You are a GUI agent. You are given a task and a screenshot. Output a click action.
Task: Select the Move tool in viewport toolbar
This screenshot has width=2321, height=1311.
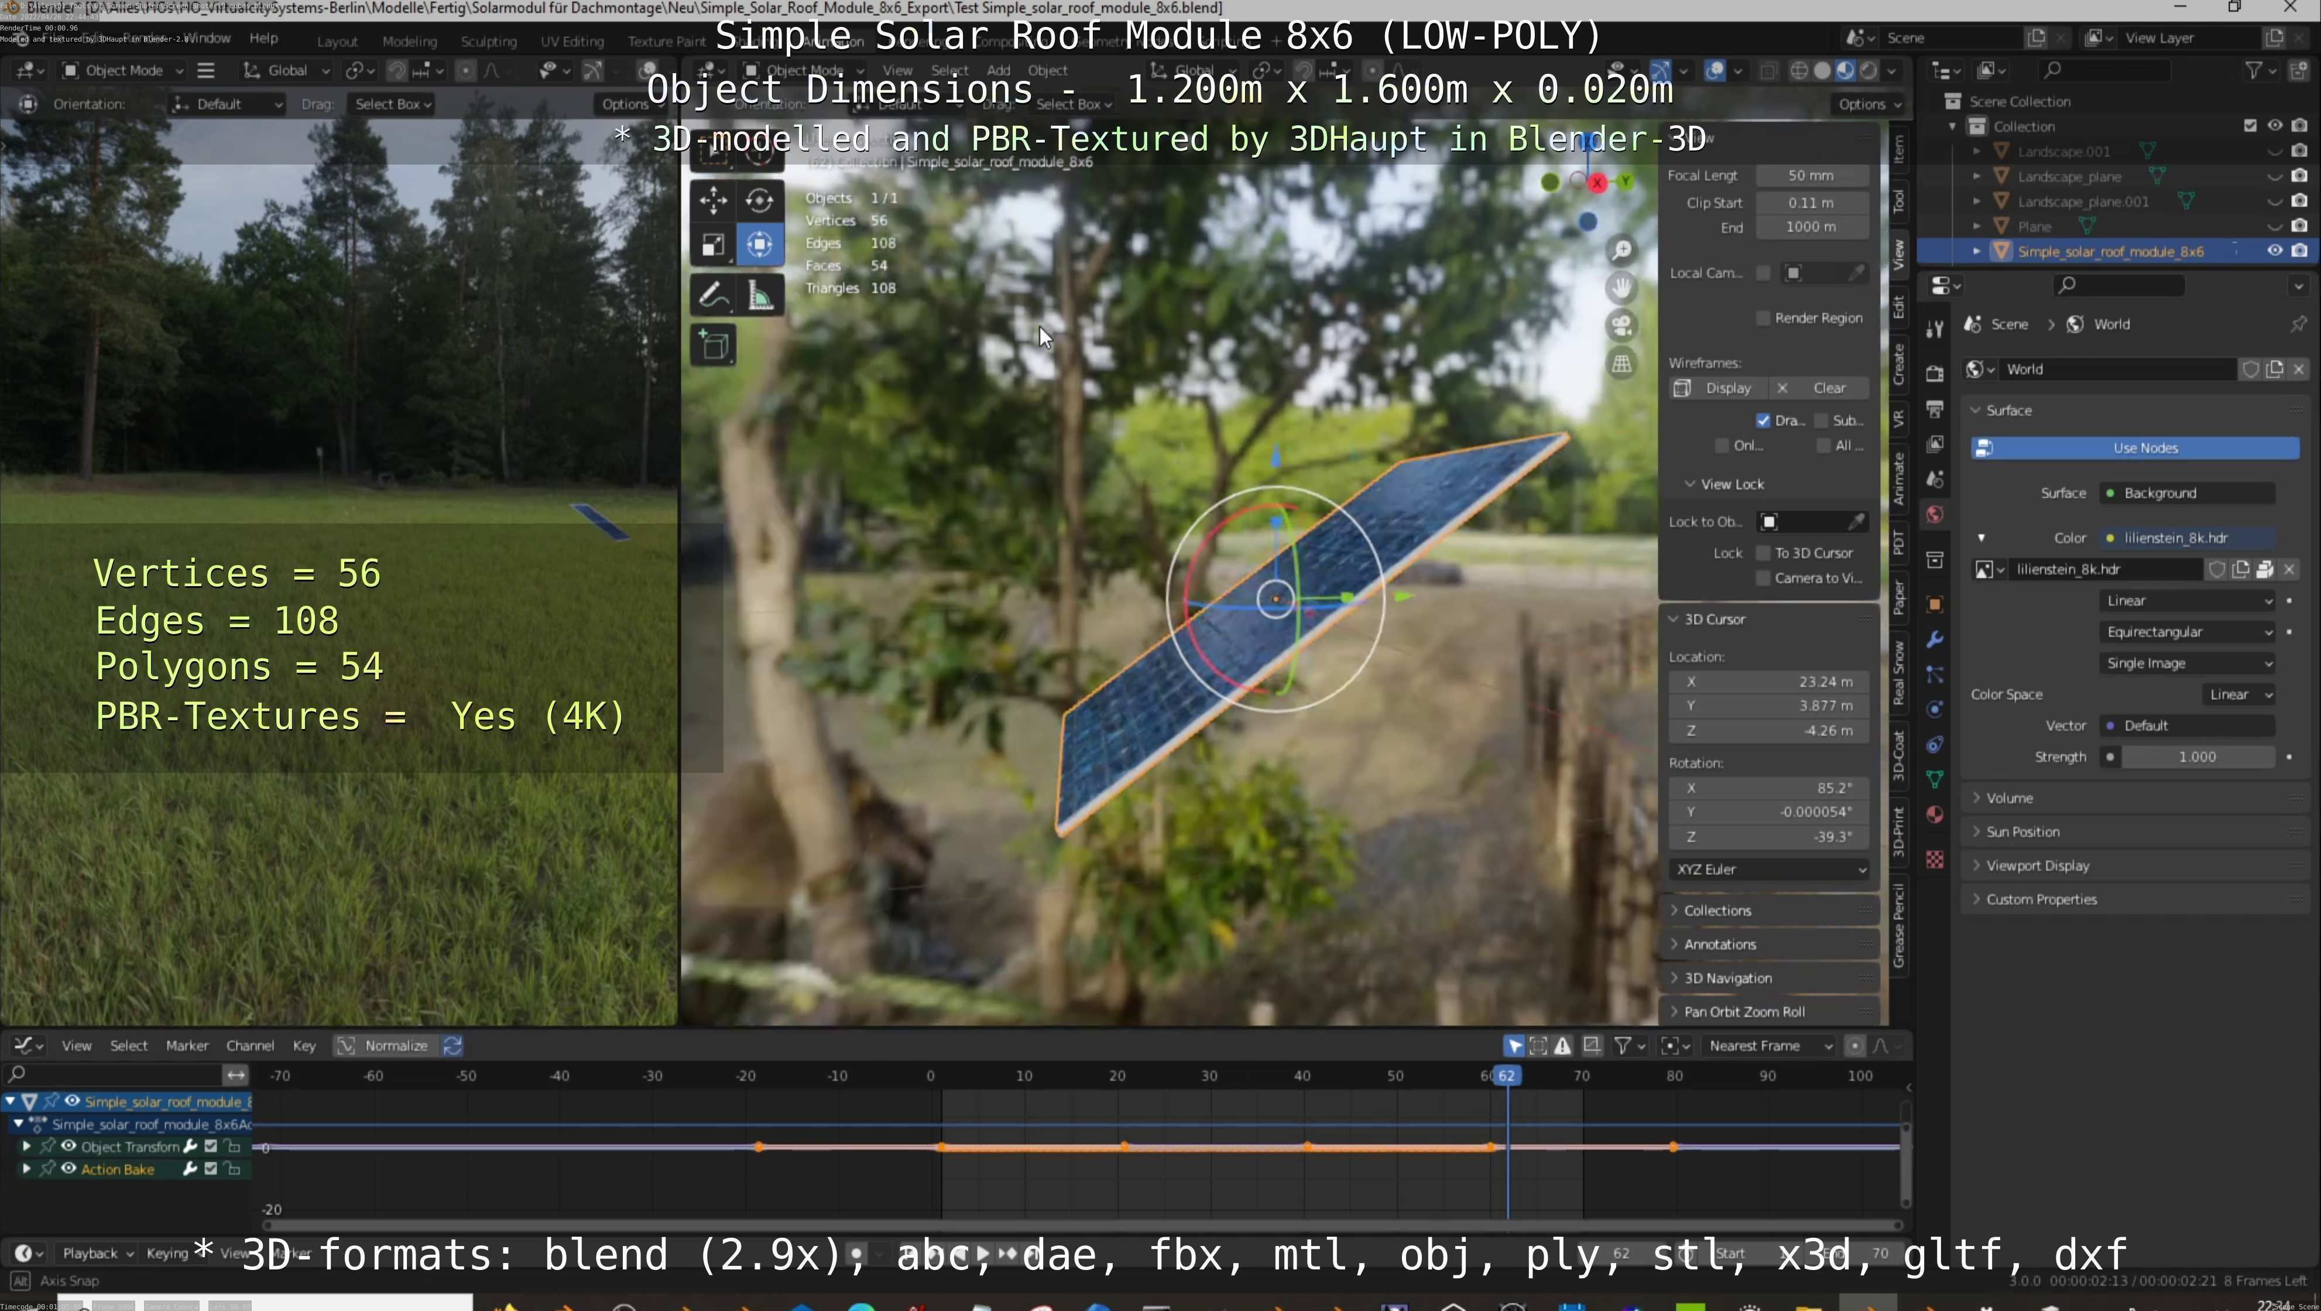tap(713, 199)
